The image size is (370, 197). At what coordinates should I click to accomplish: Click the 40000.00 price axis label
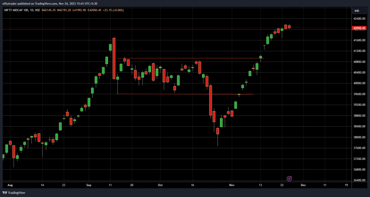pyautogui.click(x=360, y=83)
